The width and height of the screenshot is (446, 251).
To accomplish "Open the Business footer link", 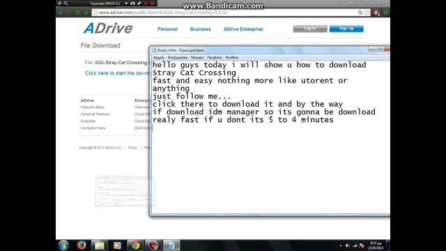I will pos(88,121).
